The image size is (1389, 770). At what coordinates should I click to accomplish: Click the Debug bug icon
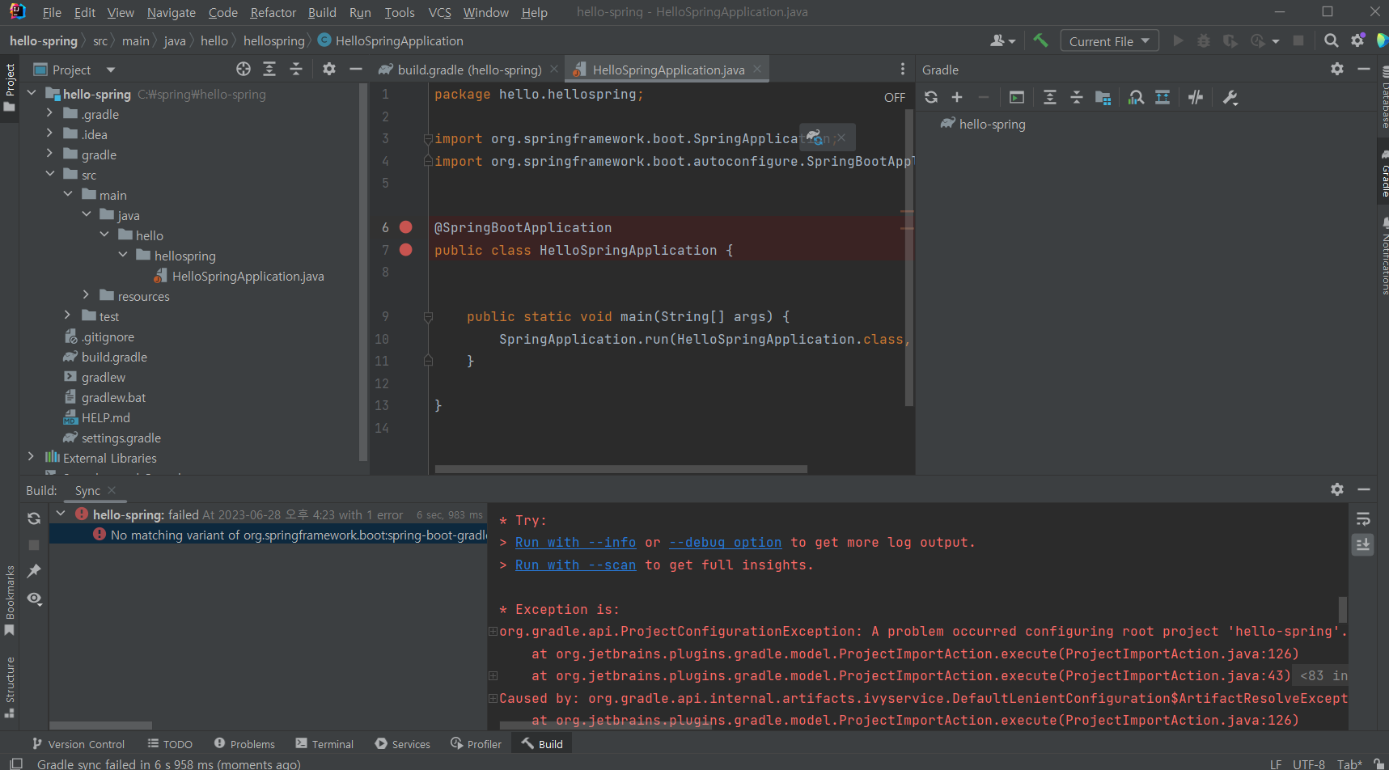[1204, 40]
